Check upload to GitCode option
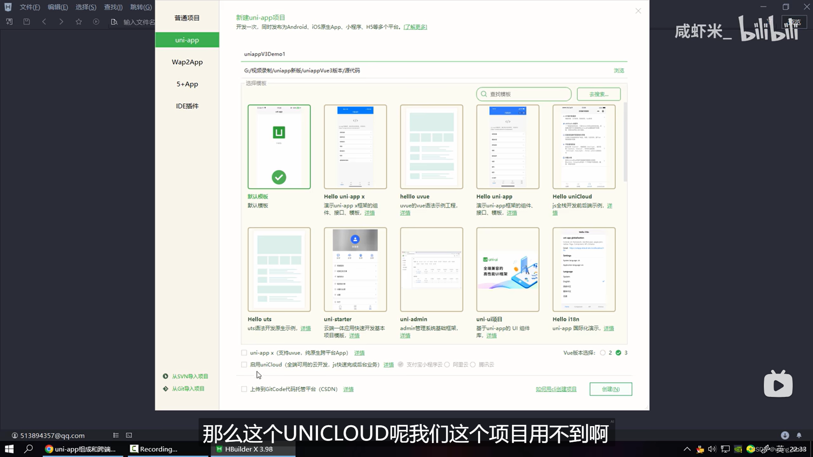Screen dimensions: 813x457 coord(244,389)
